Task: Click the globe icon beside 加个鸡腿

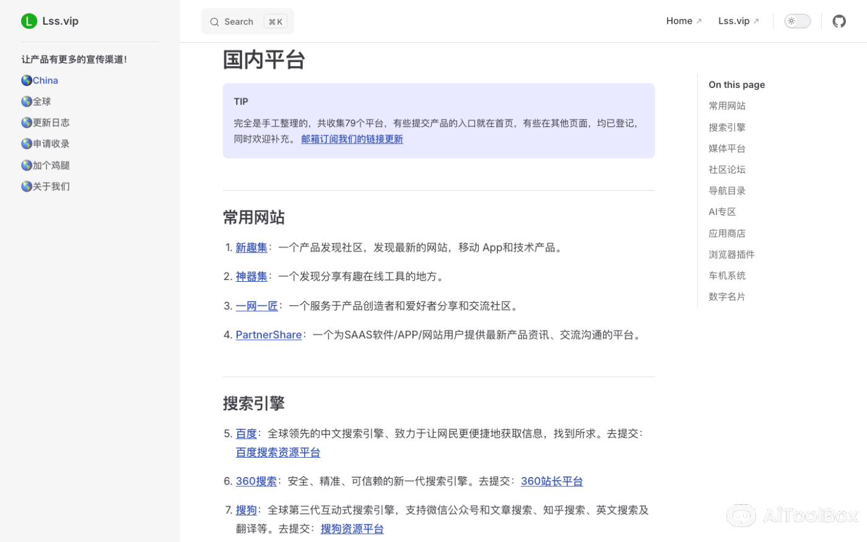Action: tap(27, 165)
